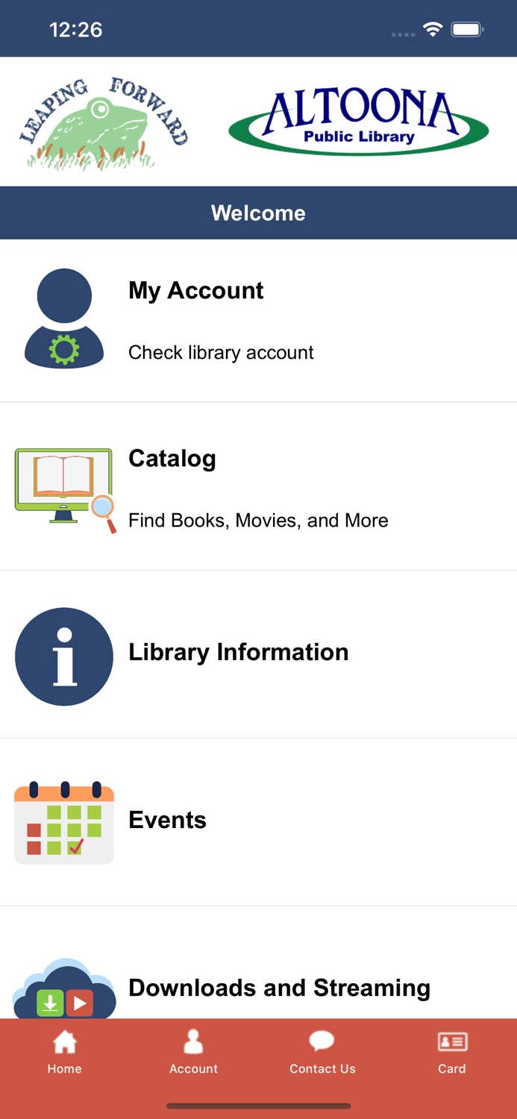Open the My Account menu entry
The image size is (517, 1119).
tap(195, 291)
